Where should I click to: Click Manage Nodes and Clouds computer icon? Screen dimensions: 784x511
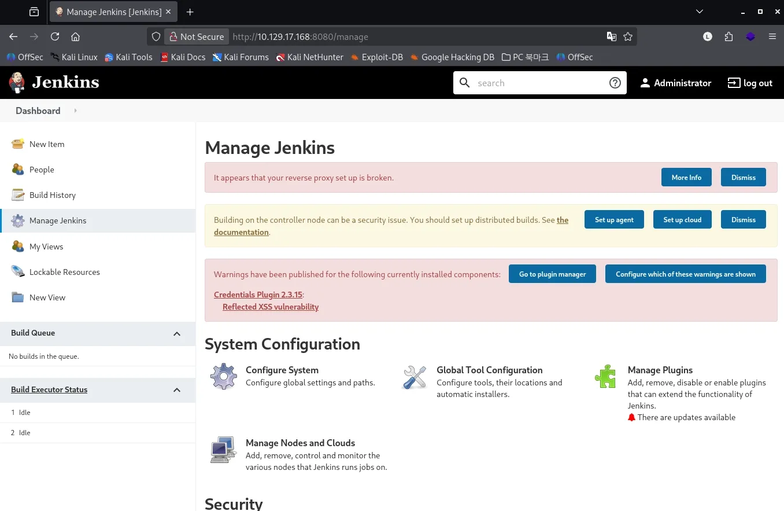224,450
